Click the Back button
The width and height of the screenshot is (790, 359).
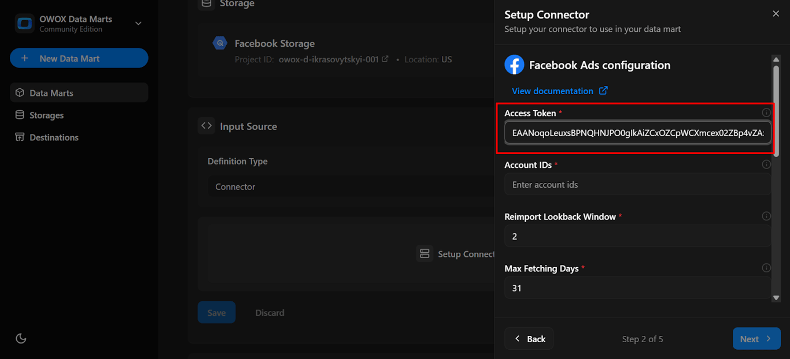point(529,339)
